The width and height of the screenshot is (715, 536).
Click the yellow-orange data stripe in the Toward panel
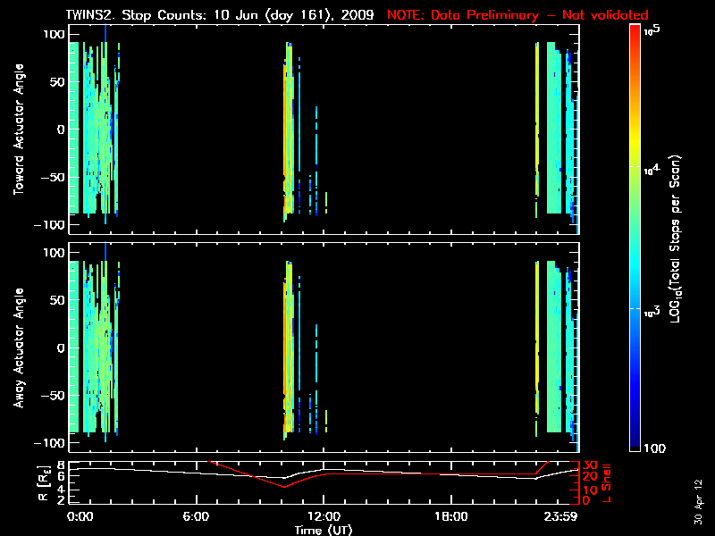click(x=288, y=134)
